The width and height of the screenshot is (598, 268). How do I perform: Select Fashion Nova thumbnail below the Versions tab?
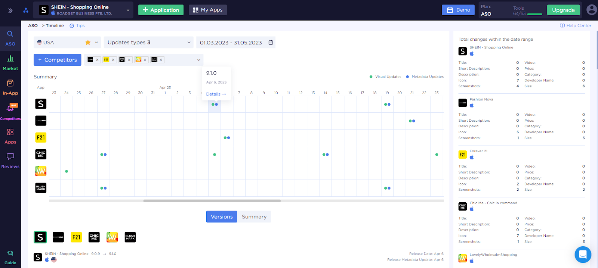click(x=58, y=237)
